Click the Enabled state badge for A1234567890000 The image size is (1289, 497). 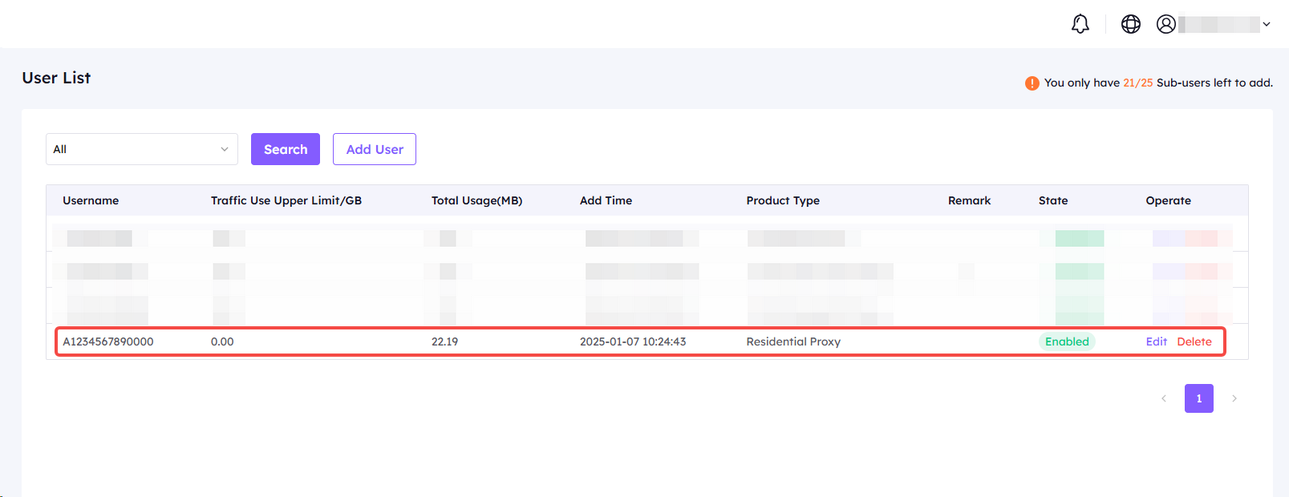tap(1067, 341)
